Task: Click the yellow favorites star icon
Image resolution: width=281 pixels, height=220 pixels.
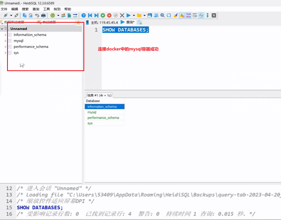Action: [78, 22]
